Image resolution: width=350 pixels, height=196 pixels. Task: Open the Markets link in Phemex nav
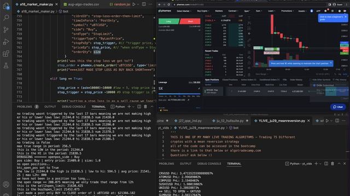point(219,11)
